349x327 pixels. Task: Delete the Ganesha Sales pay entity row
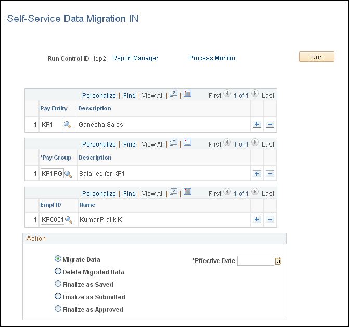click(270, 125)
